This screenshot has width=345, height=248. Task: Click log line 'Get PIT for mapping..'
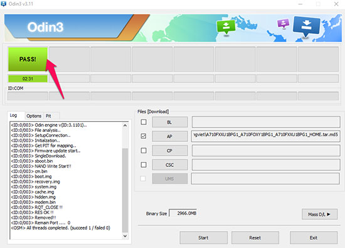click(x=43, y=146)
